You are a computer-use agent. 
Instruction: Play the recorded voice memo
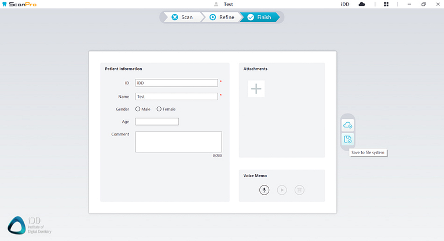point(282,189)
